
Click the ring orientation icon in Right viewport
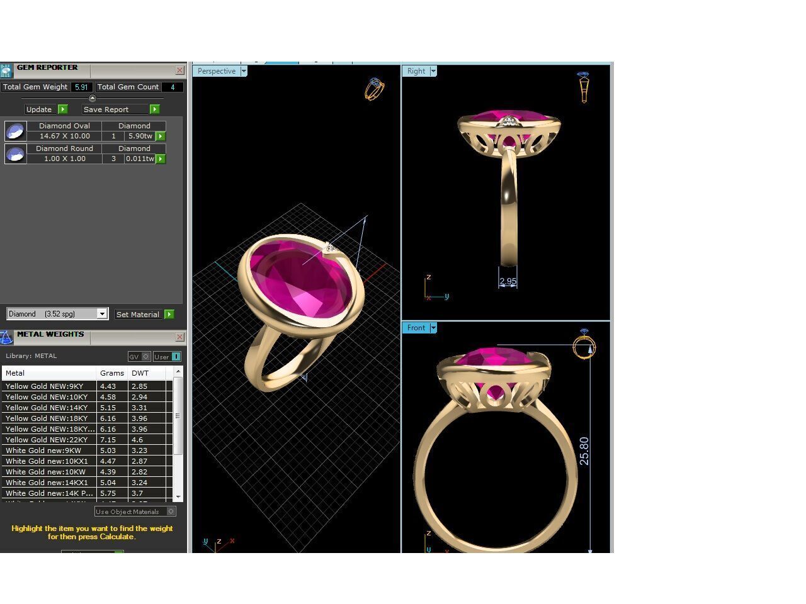584,87
